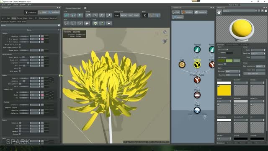Click the dark green Variation color swatch
Image resolution: width=268 pixels, height=151 pixels.
[221, 60]
